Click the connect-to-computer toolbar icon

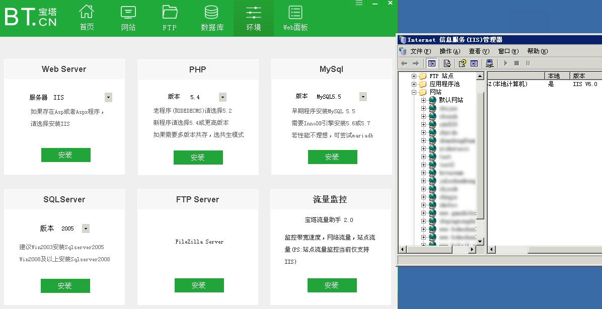click(490, 63)
